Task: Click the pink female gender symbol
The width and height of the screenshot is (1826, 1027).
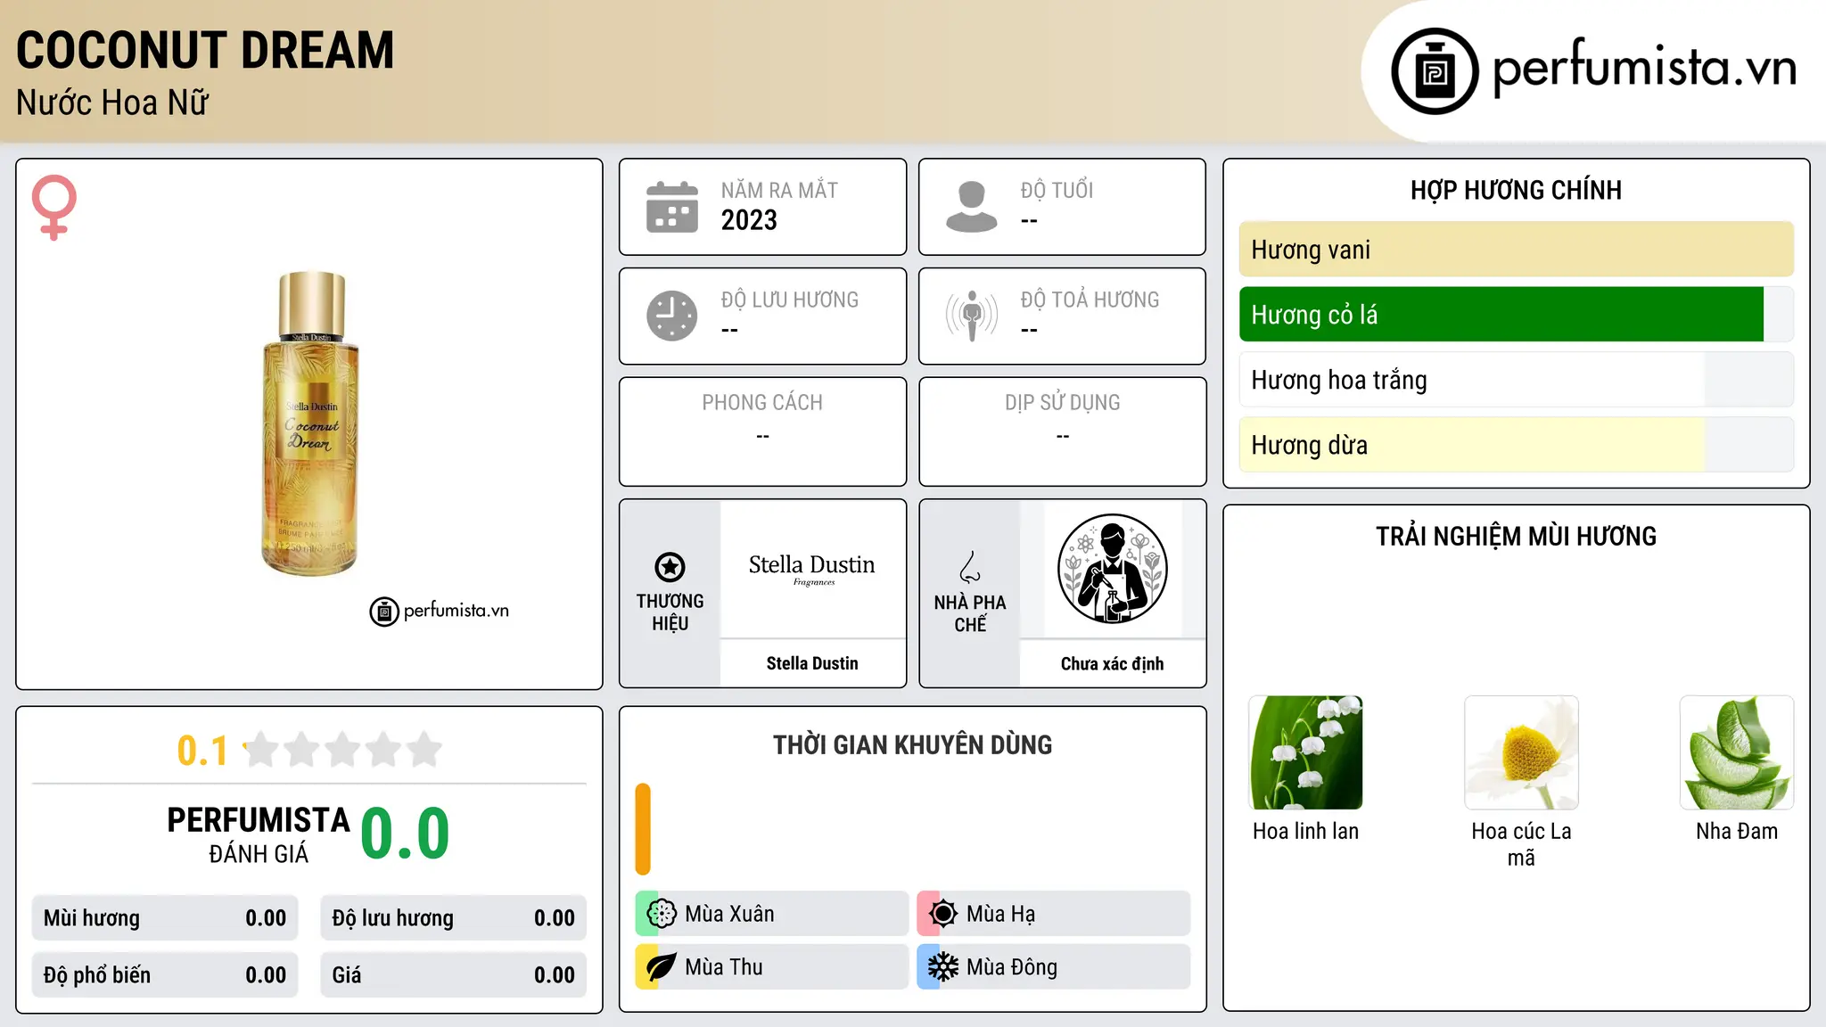Action: coord(54,207)
